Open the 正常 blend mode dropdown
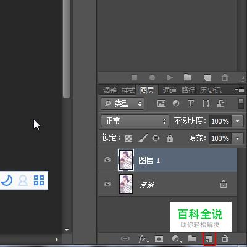The image size is (247, 247). click(135, 121)
